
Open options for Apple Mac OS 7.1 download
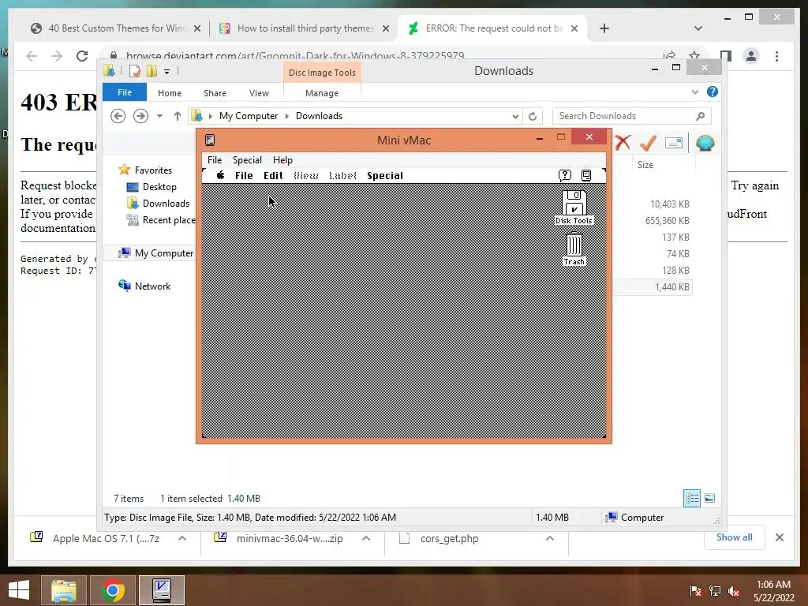(182, 538)
